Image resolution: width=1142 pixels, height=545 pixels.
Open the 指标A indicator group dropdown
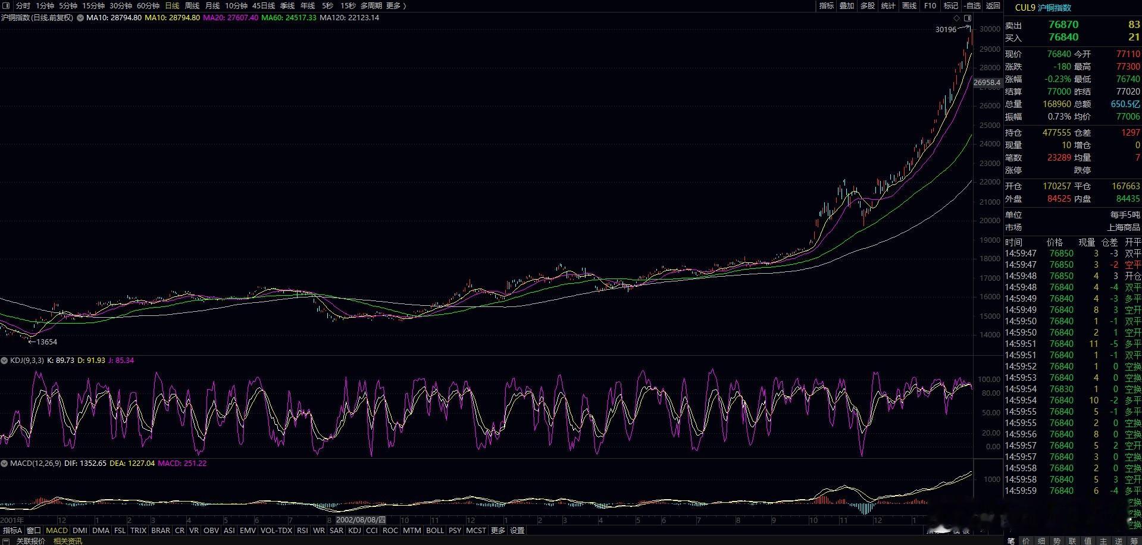12,530
